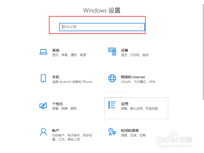This screenshot has height=153, width=204.
Task: Click the list icon for 应用
Action: [112, 105]
